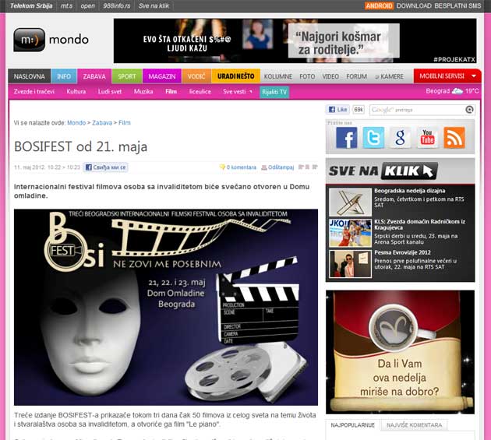
Task: Expand the Mobilni servisi dropdown
Action: click(446, 76)
